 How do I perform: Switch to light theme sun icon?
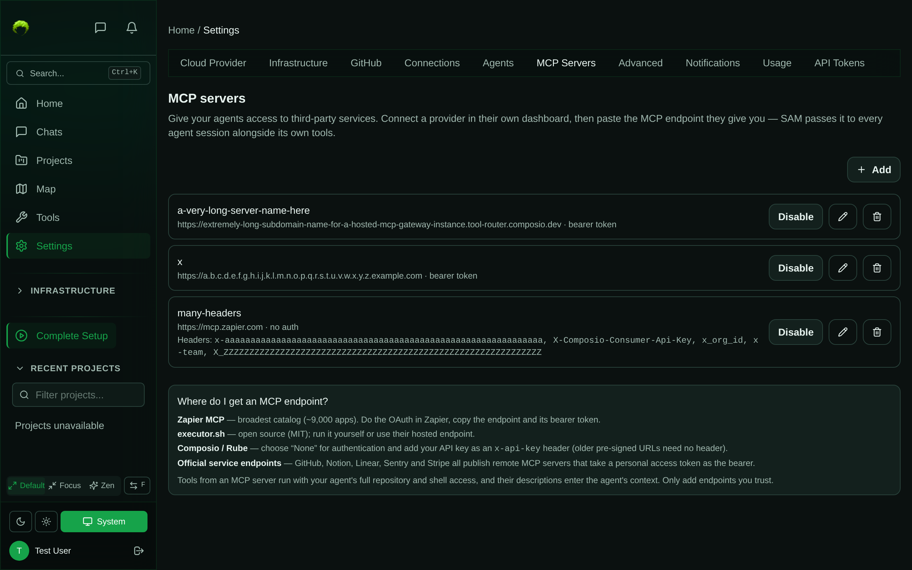click(x=46, y=521)
